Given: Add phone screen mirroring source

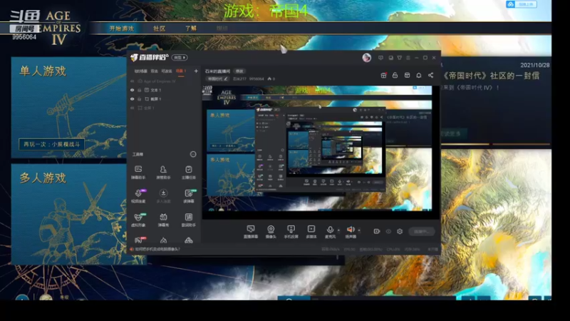Looking at the screenshot, I should pos(291,231).
